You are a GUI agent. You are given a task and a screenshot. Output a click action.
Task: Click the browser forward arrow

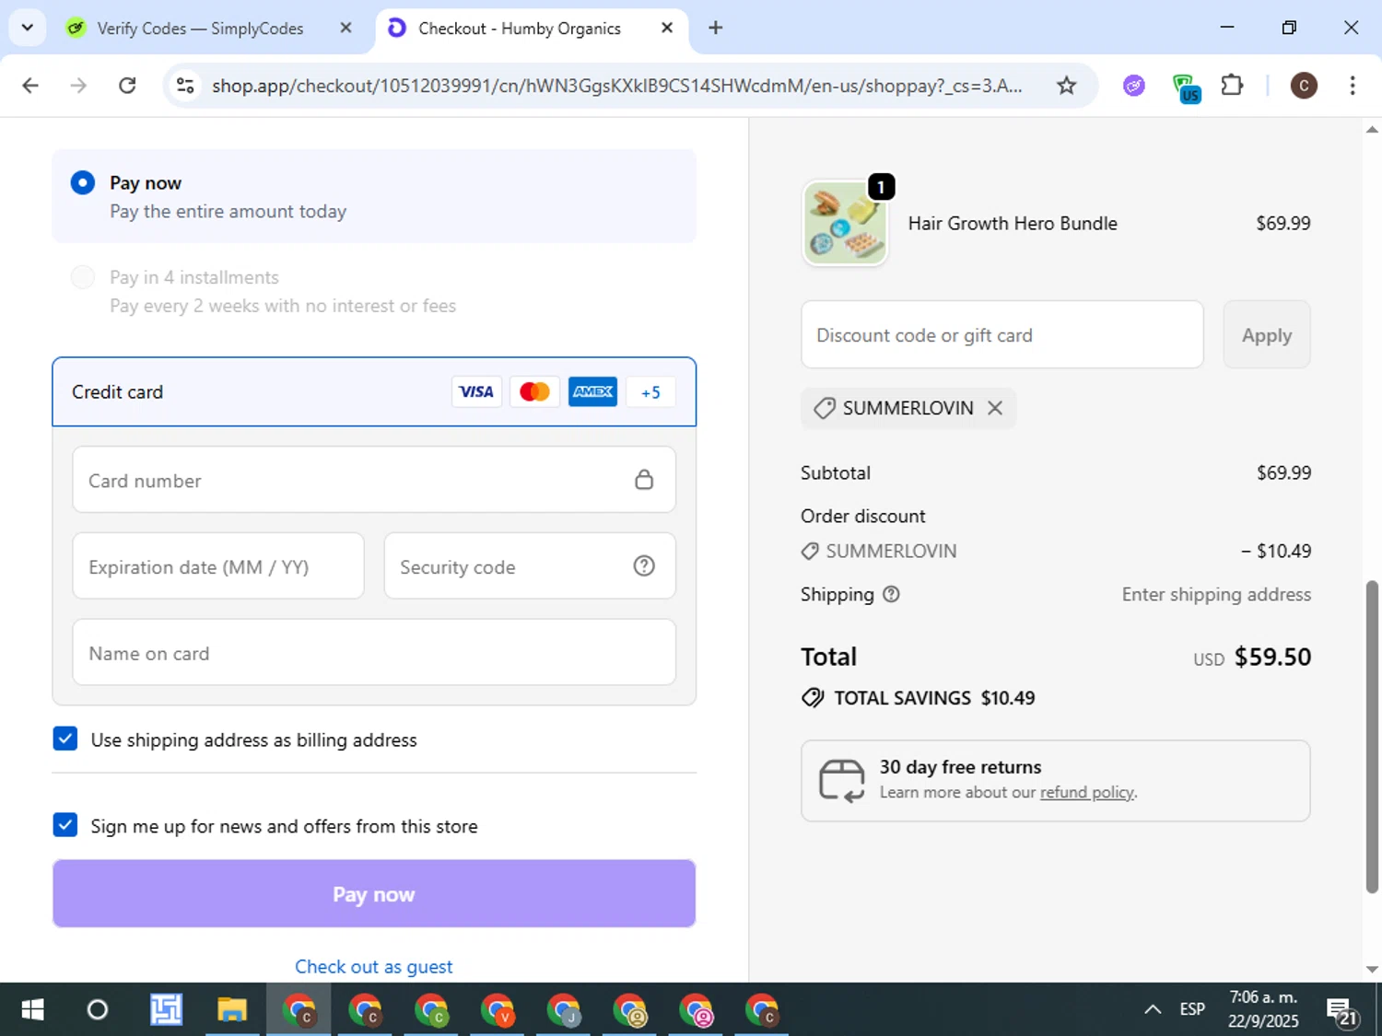pyautogui.click(x=79, y=86)
